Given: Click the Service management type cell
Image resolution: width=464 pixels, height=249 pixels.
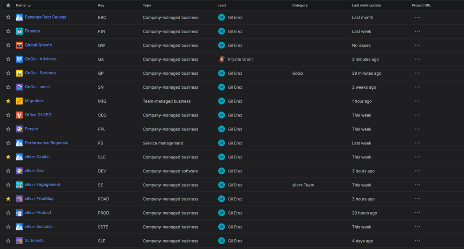Looking at the screenshot, I should 163,143.
